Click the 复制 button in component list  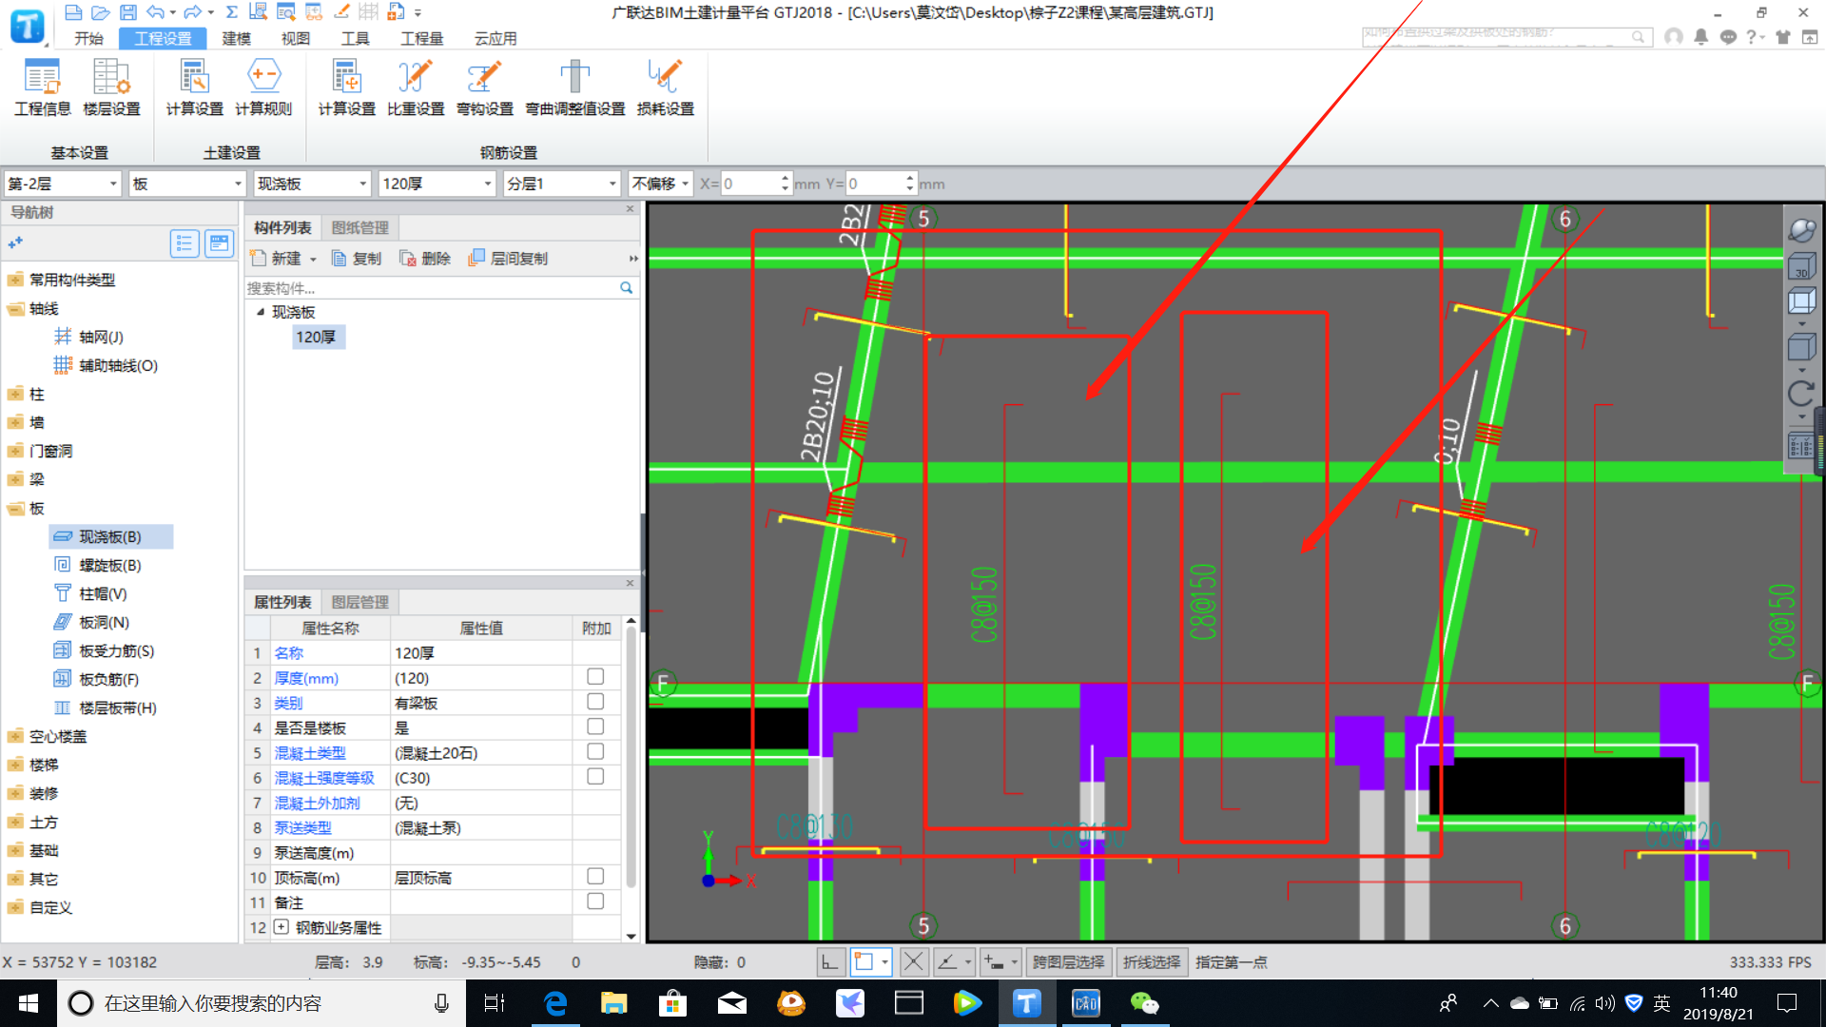point(356,259)
